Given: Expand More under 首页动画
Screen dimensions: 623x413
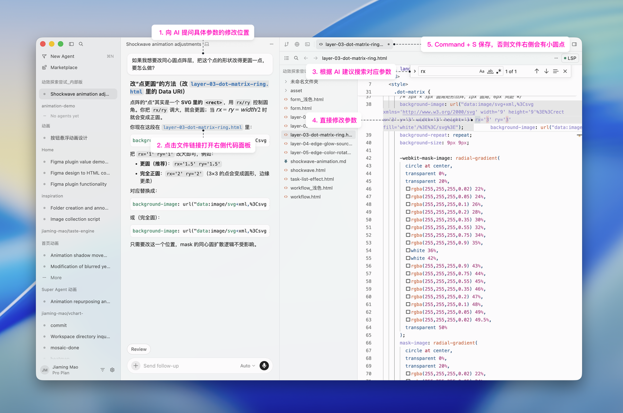Looking at the screenshot, I should pyautogui.click(x=78, y=278).
